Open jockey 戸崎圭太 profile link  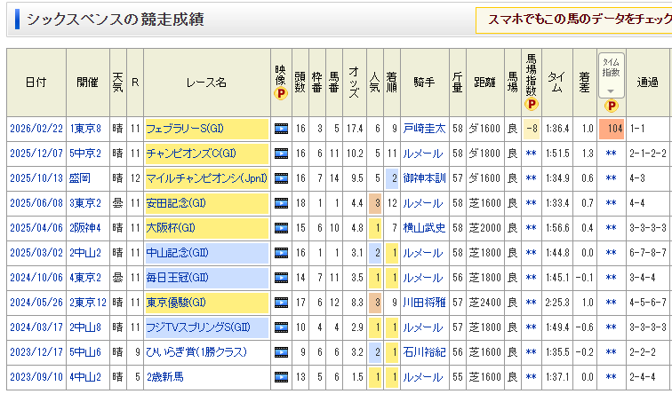(422, 129)
